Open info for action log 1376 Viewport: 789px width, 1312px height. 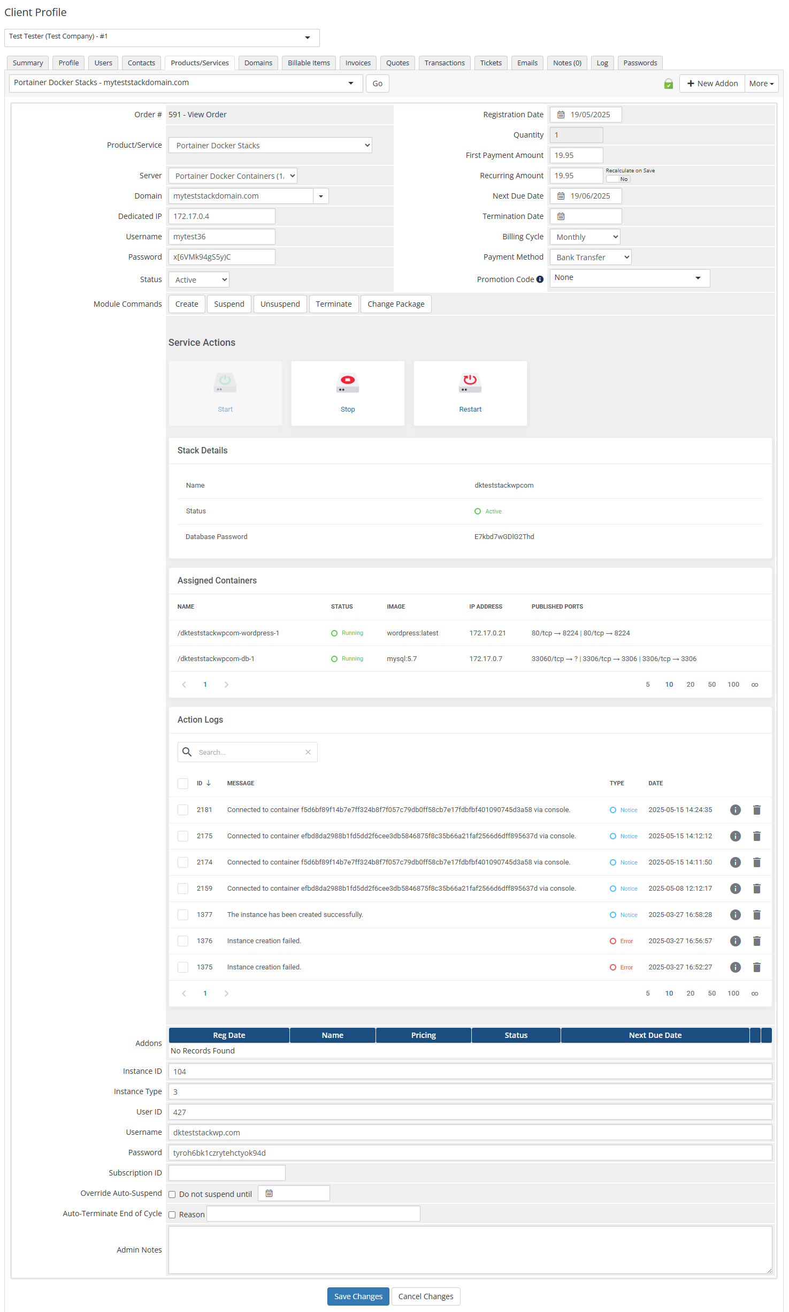tap(736, 941)
